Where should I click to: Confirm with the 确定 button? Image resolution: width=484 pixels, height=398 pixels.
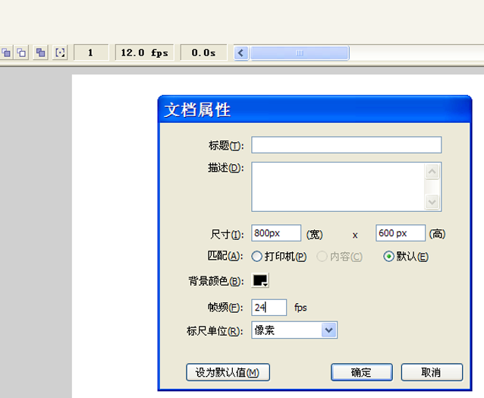click(x=361, y=372)
